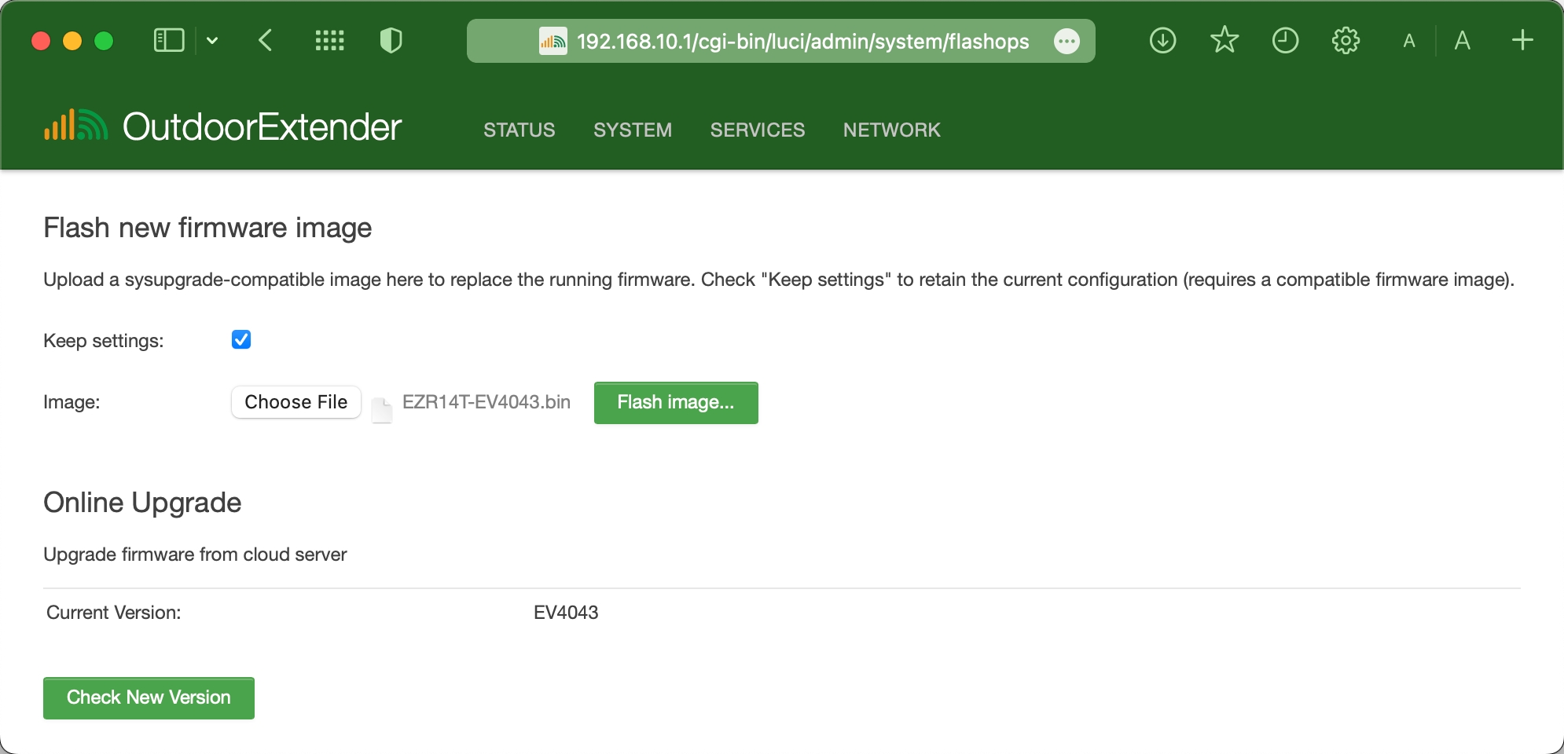This screenshot has height=754, width=1564.
Task: Click the privacy shield icon
Action: tap(391, 40)
